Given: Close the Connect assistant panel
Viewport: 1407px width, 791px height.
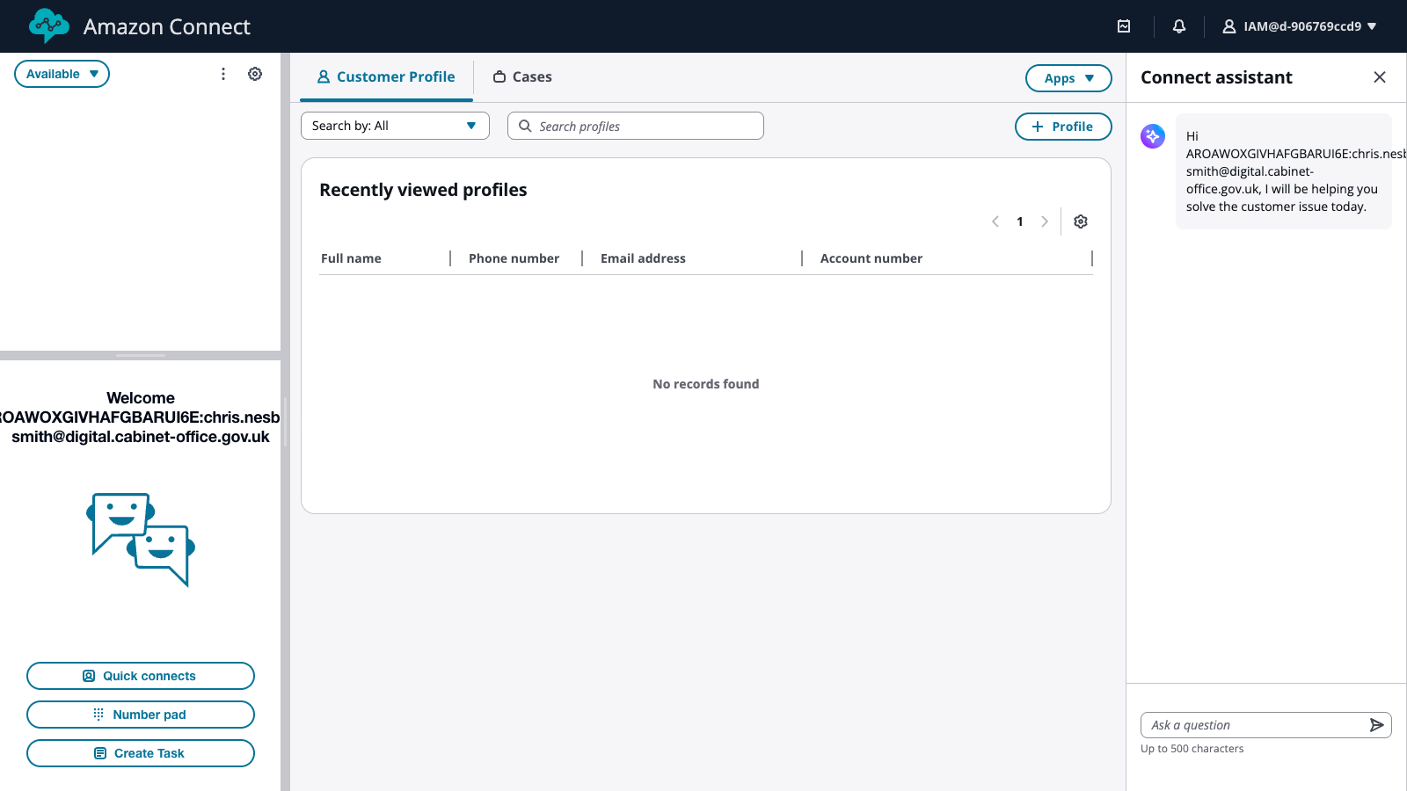Looking at the screenshot, I should (x=1380, y=77).
